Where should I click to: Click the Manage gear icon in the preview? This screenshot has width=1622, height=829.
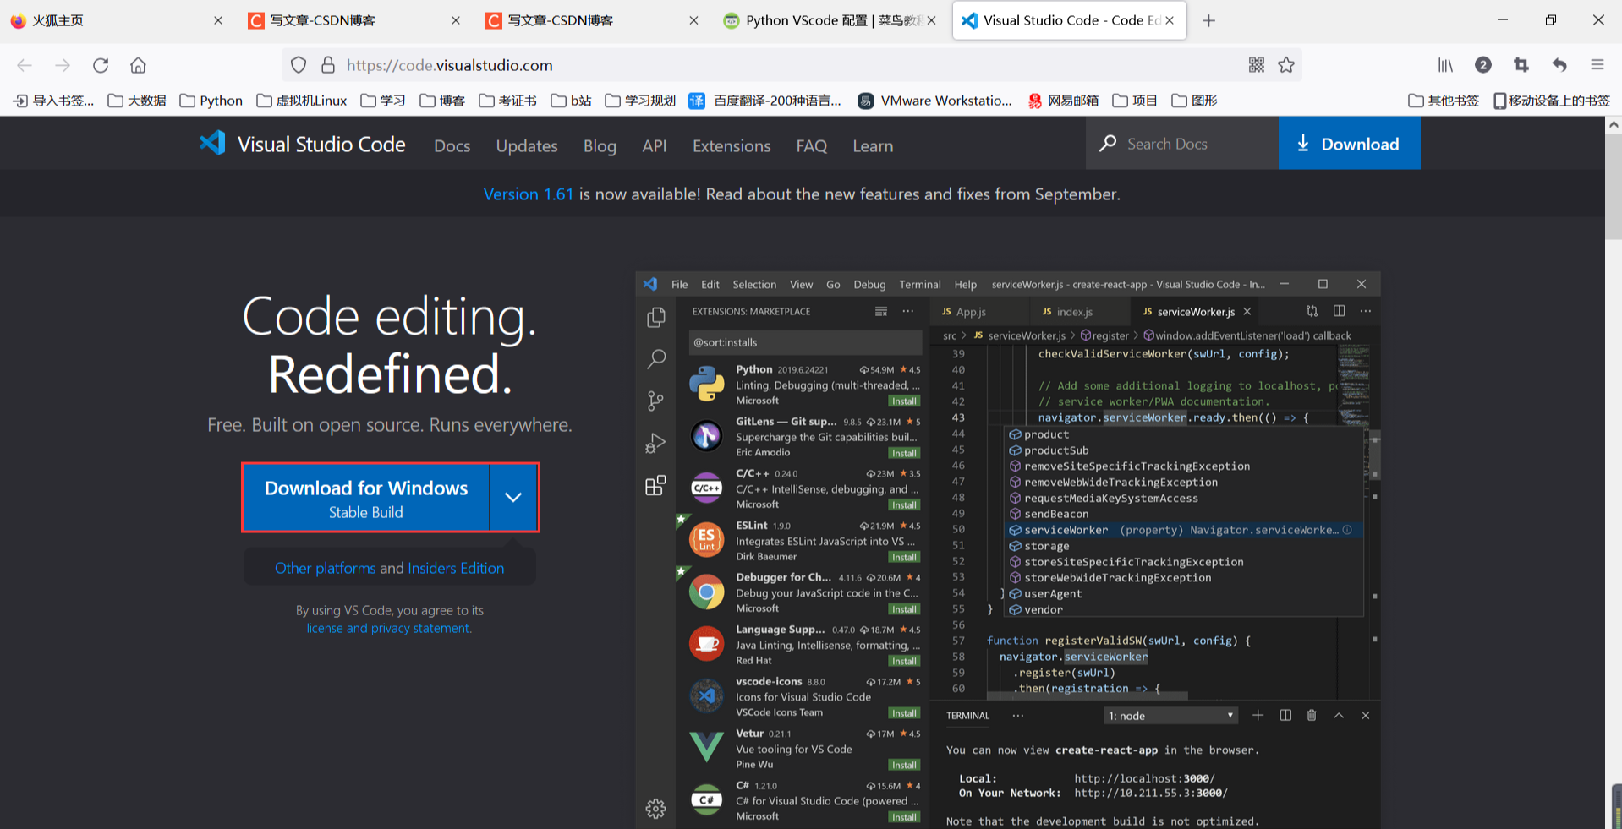pyautogui.click(x=655, y=809)
